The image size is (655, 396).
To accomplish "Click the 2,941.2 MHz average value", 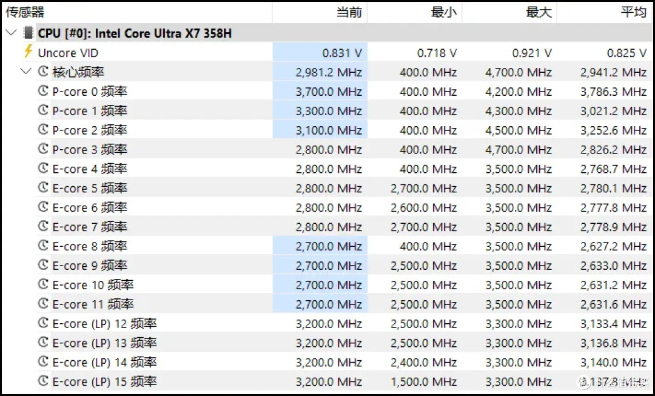I will coord(614,73).
